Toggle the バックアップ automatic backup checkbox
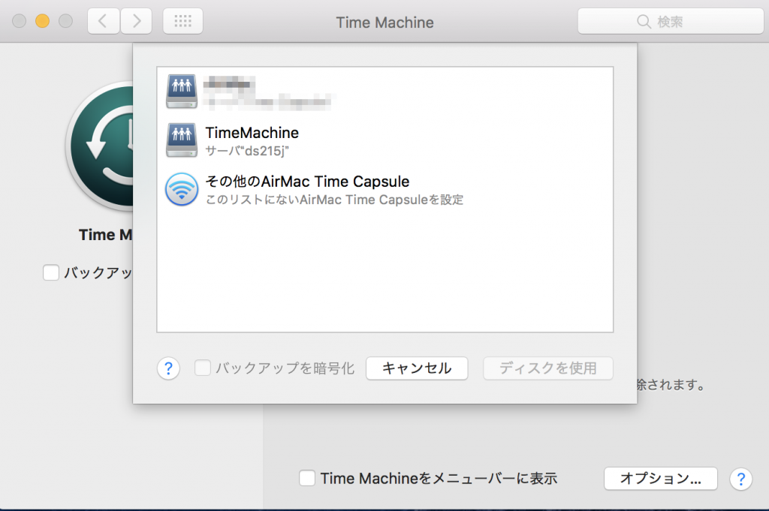Viewport: 769px width, 511px height. (x=51, y=272)
